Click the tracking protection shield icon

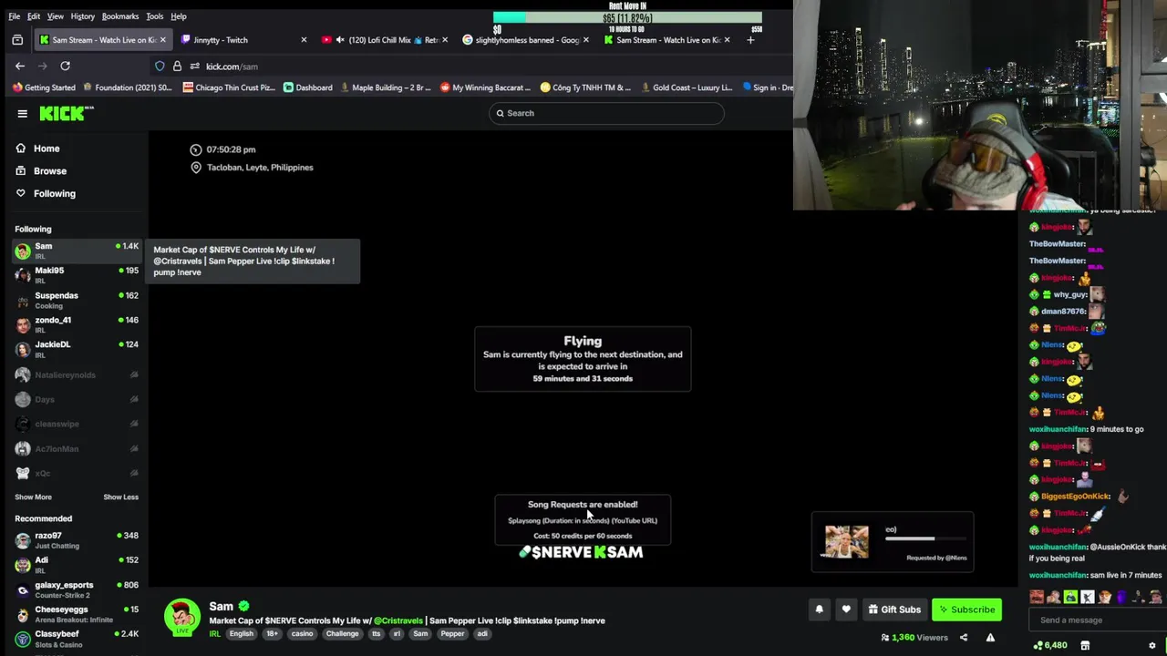(160, 66)
